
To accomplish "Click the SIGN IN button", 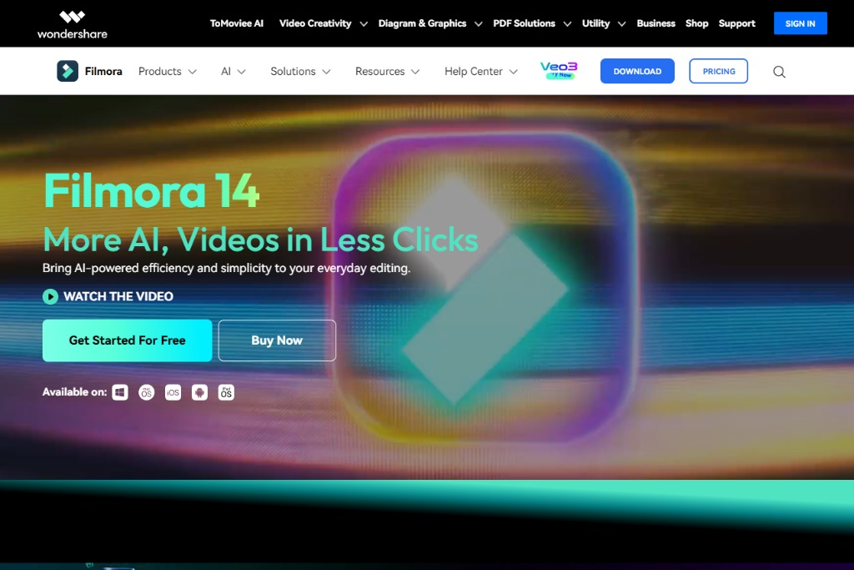I will click(x=800, y=23).
